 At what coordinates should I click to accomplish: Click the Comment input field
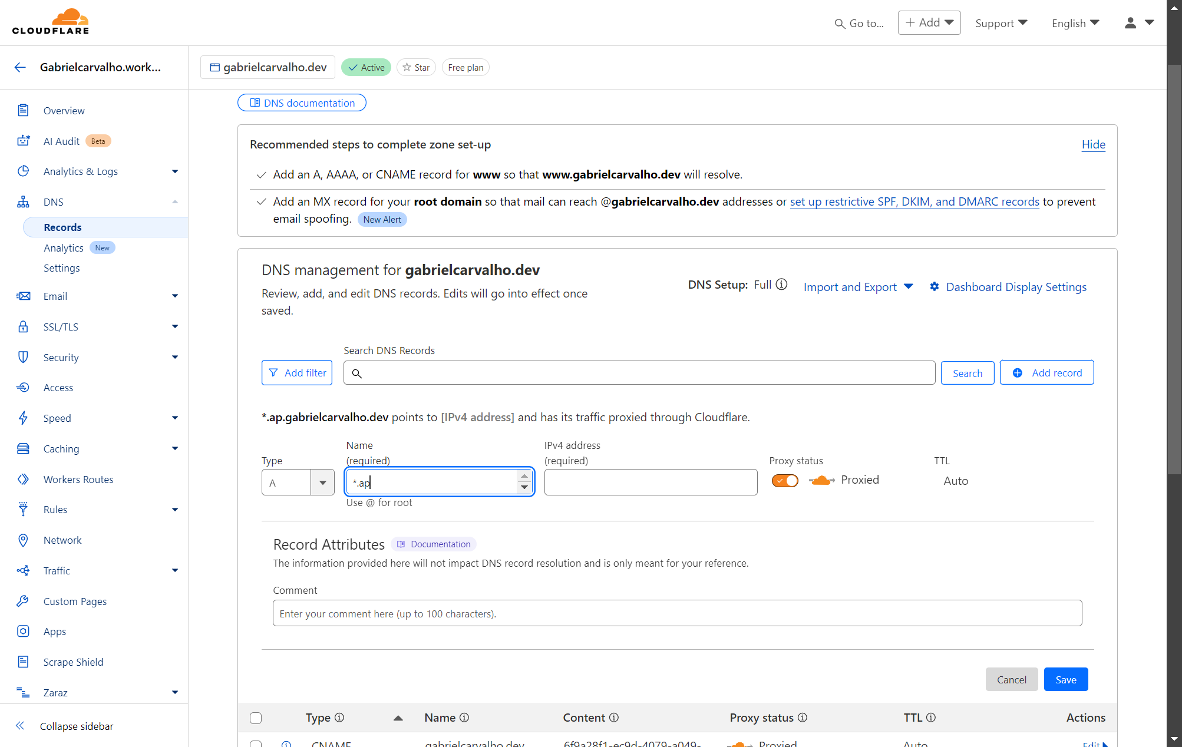tap(678, 613)
